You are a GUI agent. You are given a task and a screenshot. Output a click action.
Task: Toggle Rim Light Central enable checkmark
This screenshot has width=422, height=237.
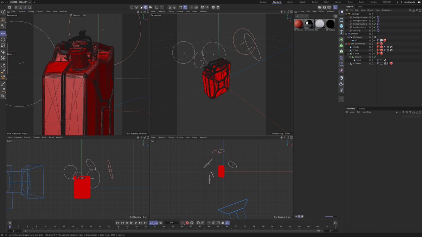[375, 17]
